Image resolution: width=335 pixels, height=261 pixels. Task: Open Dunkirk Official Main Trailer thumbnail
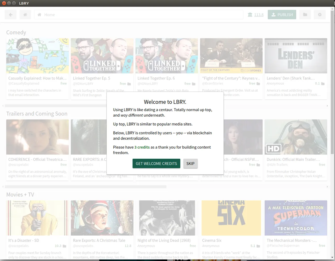pos(296,137)
